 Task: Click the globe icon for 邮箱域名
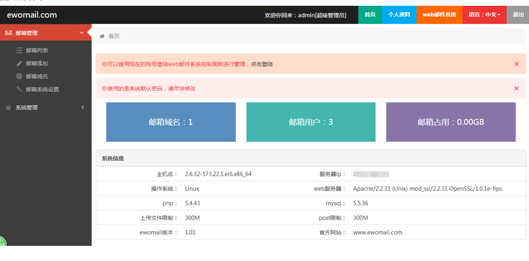coord(19,76)
